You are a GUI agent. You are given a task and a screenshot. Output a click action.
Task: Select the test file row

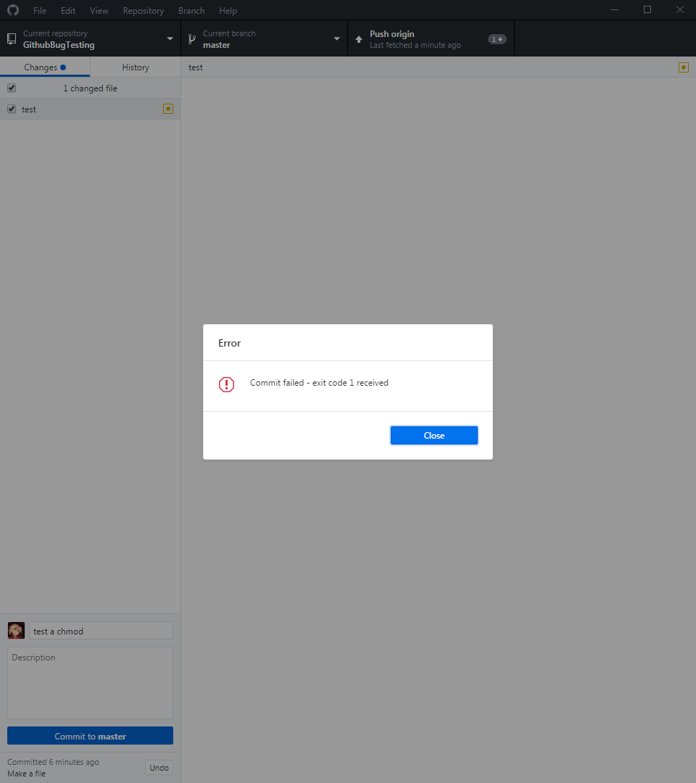coord(91,109)
